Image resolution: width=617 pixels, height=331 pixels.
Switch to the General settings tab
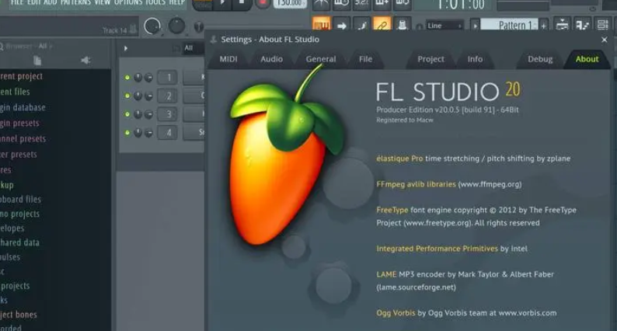coord(321,59)
